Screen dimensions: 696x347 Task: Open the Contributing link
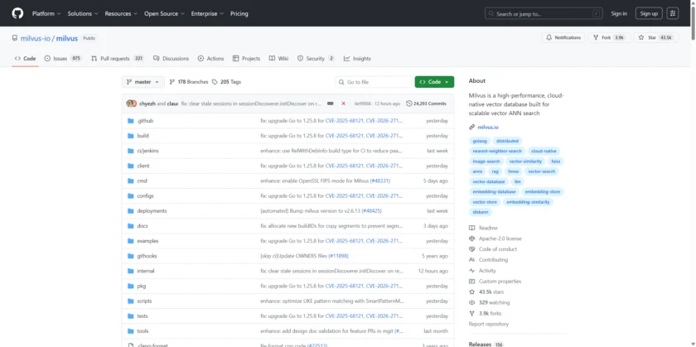click(493, 260)
